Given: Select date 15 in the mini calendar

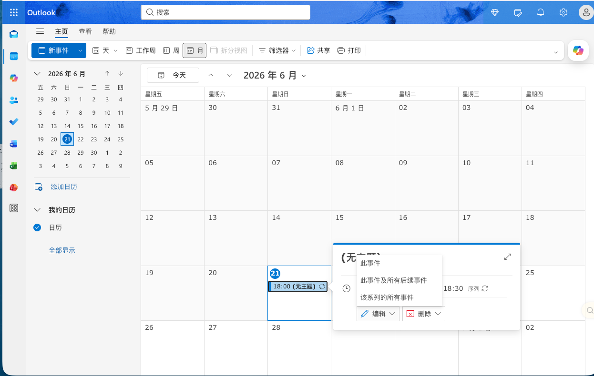Looking at the screenshot, I should (81, 126).
